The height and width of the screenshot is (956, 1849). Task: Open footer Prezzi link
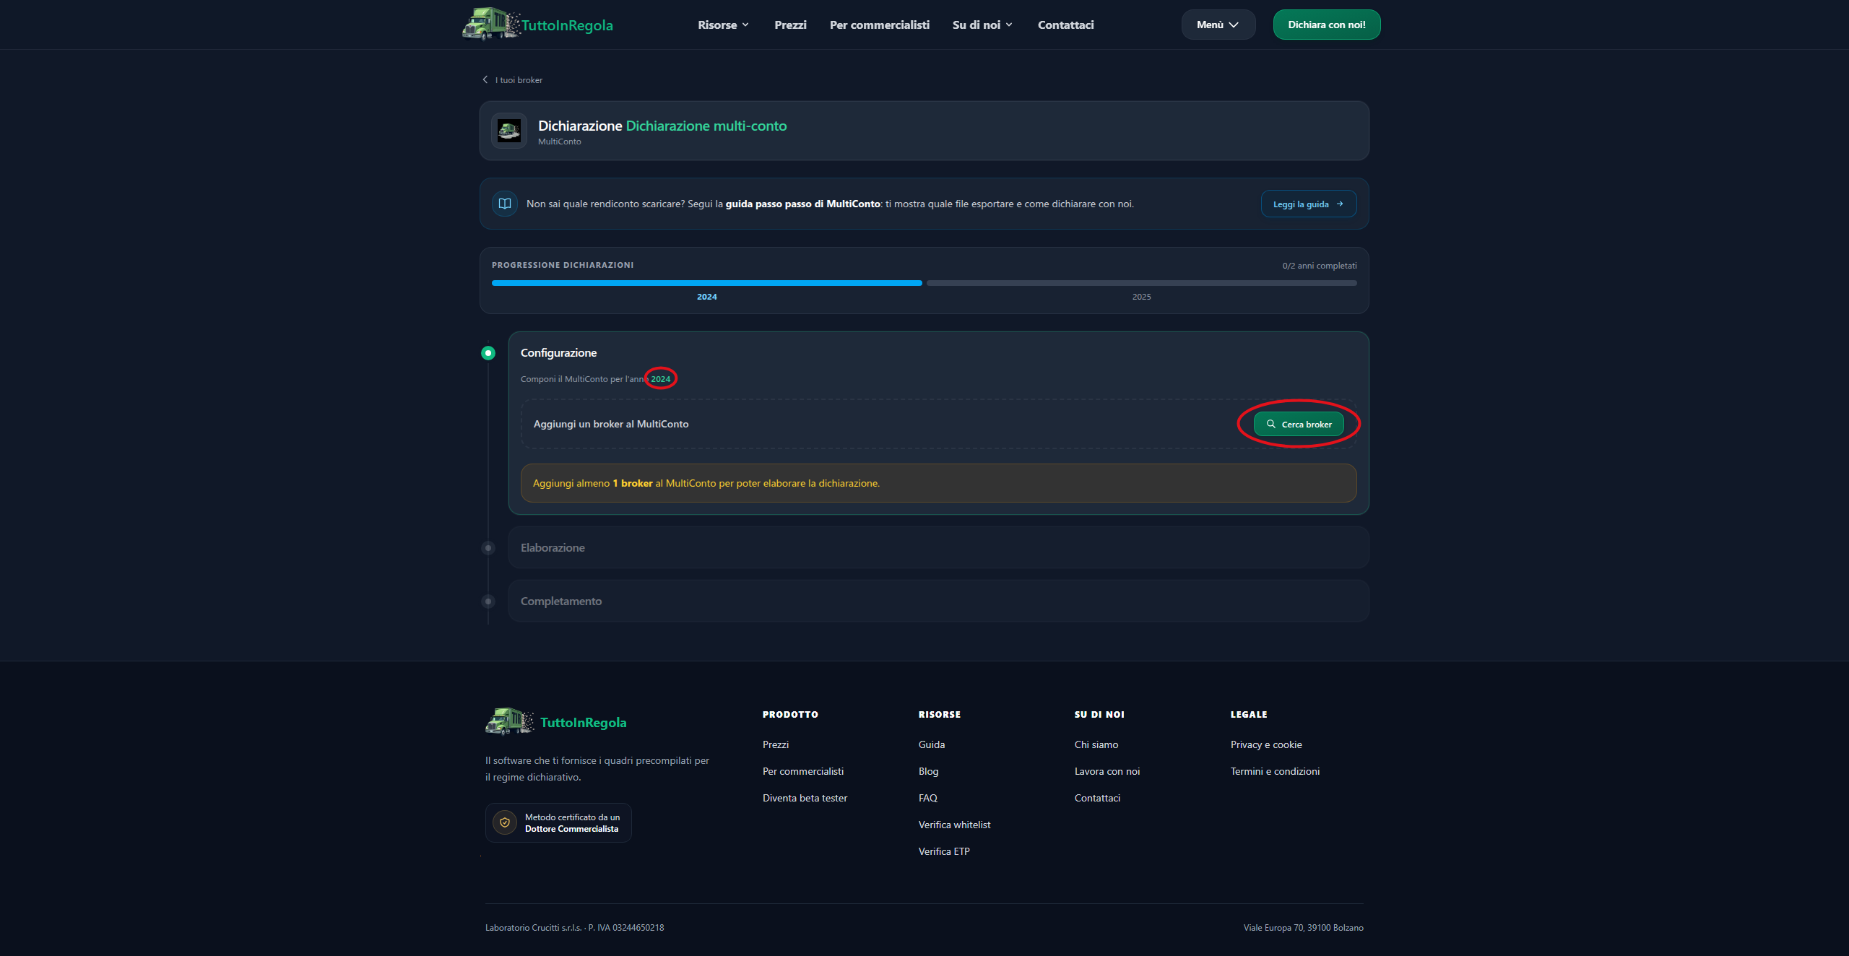776,744
